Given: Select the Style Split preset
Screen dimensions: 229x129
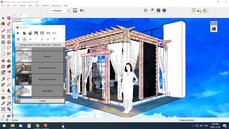Looking at the screenshot, I should click(x=39, y=91).
